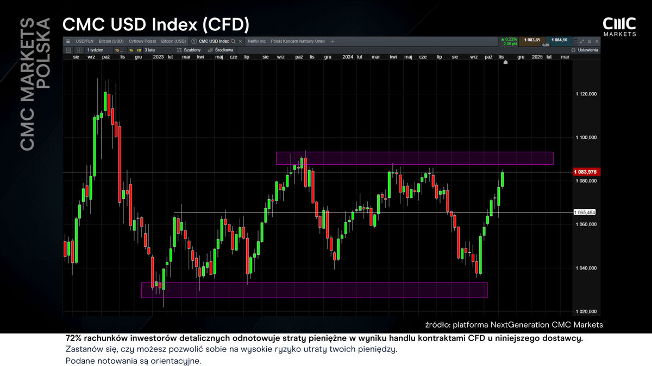Click the 2025 year label on time axis
Screen dimensions: 652x366
tap(537, 56)
